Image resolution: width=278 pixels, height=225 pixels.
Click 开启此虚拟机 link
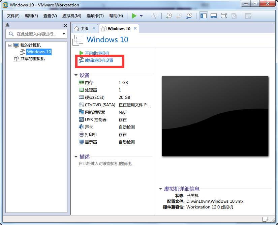coord(97,53)
